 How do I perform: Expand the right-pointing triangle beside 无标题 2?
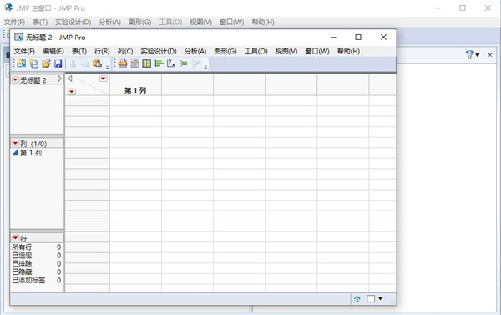pos(60,79)
